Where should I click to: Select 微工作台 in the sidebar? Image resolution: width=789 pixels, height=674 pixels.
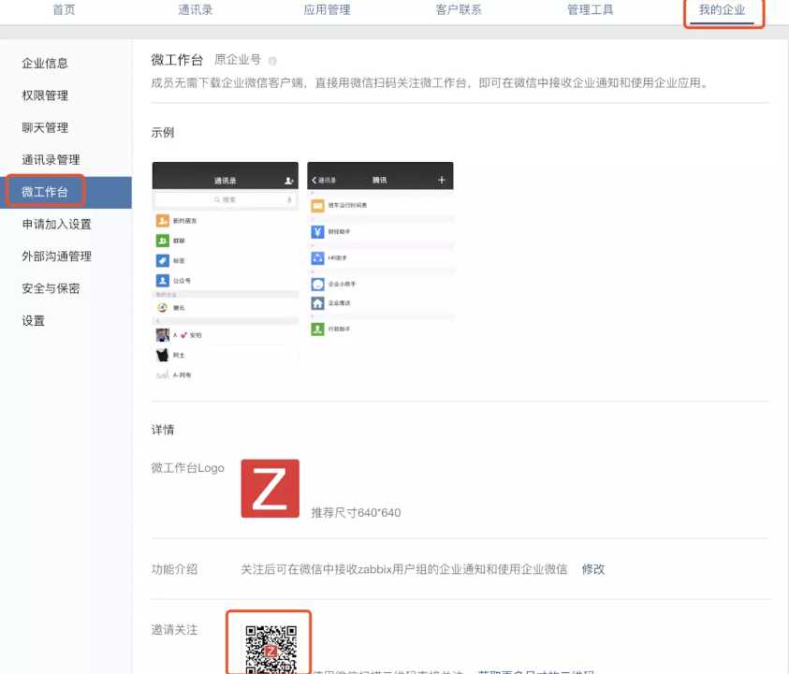click(66, 192)
